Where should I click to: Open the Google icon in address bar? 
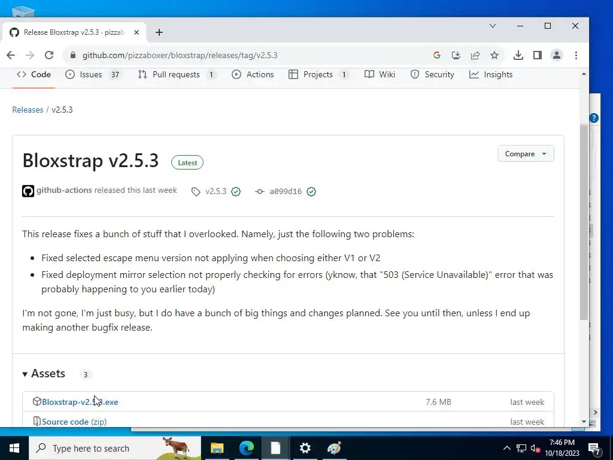point(436,55)
